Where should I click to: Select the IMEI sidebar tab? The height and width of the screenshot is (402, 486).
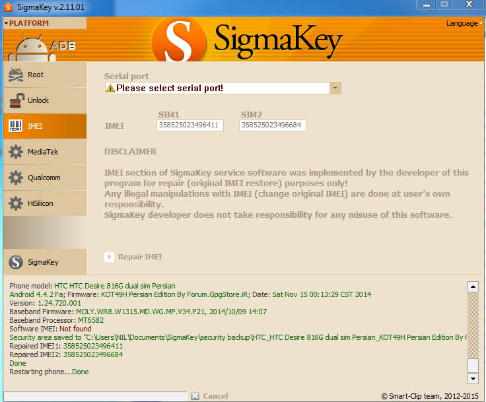tap(45, 126)
